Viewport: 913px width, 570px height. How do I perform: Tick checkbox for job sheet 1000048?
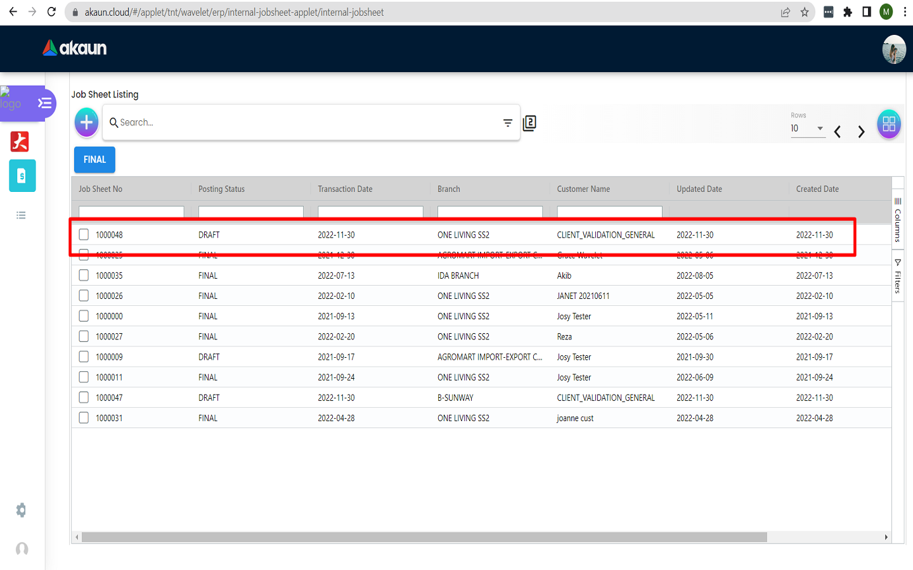(84, 235)
